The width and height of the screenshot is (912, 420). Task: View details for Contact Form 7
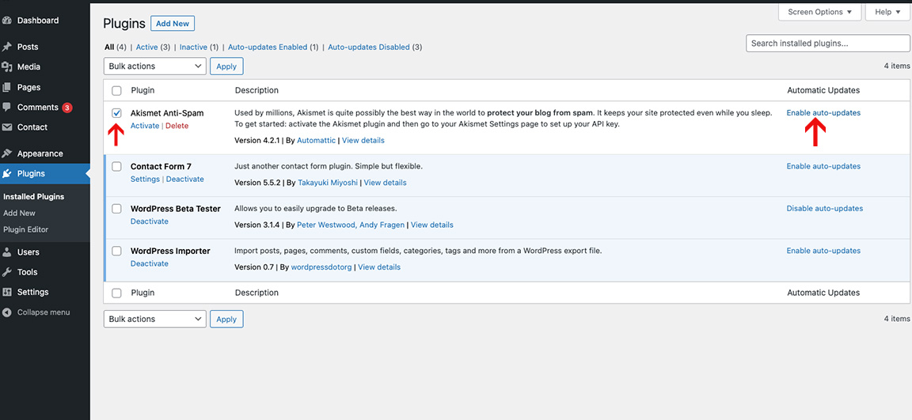coord(385,183)
